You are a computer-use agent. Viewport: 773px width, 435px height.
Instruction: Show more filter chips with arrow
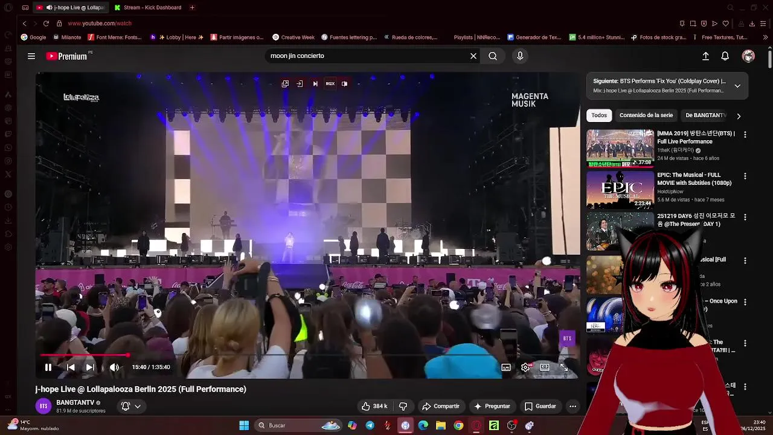738,116
